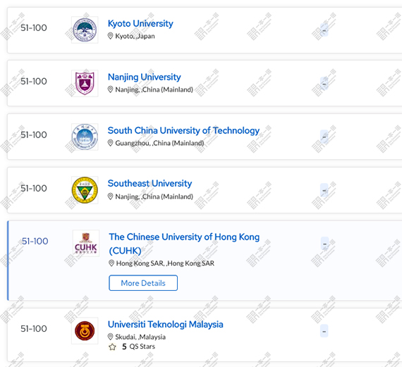This screenshot has width=402, height=367.
Task: Click the CUHK logo thumbnail
Action: 85,243
